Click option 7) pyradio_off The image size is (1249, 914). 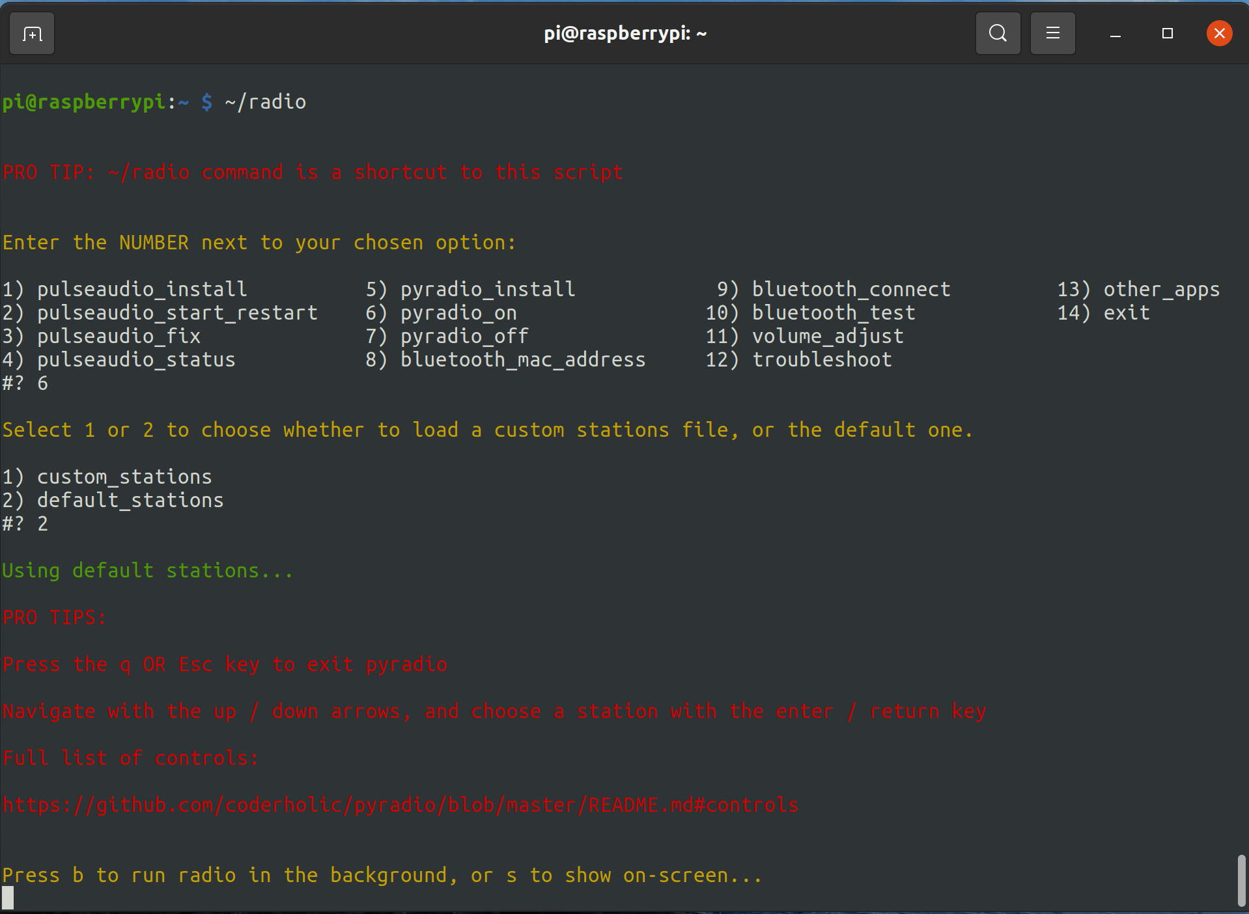point(447,336)
